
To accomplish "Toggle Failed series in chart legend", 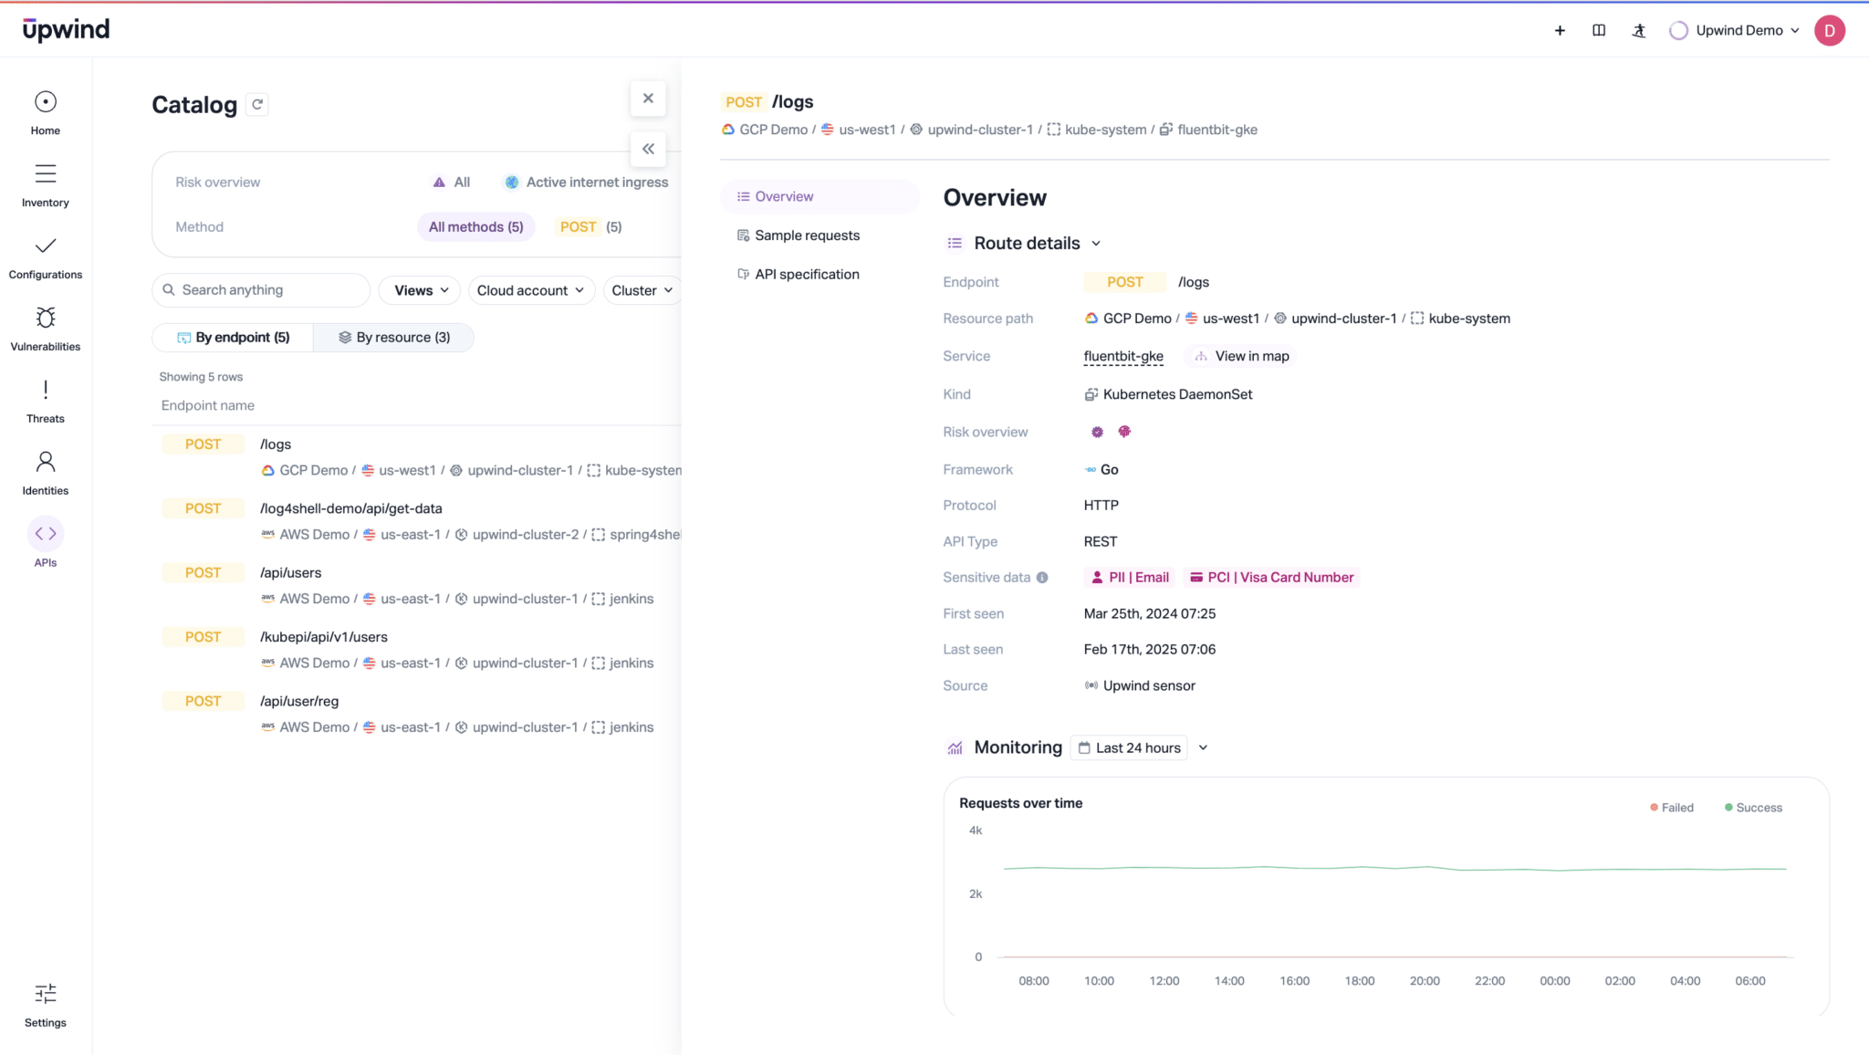I will [x=1672, y=808].
